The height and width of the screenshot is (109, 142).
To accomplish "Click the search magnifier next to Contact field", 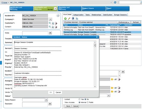I will pyautogui.click(x=50, y=27).
